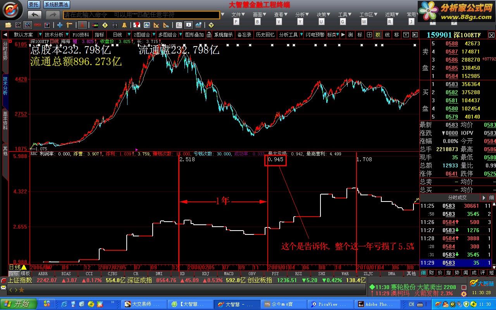Screen dimensions: 496x310
Task: Open the command input history dropdown arrow
Action: 222,15
